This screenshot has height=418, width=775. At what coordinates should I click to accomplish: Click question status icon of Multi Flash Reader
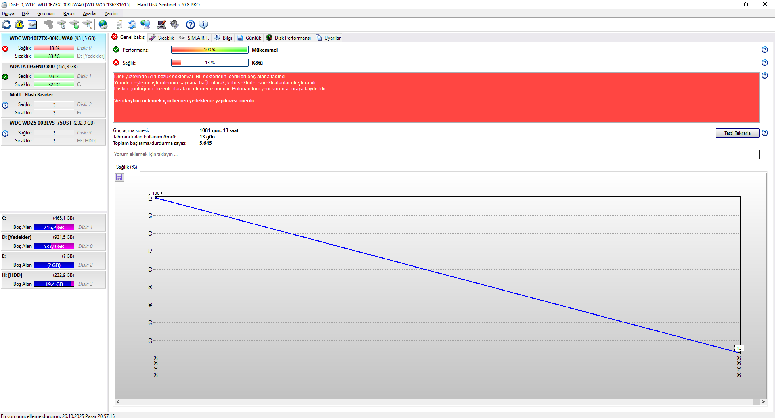coord(5,105)
